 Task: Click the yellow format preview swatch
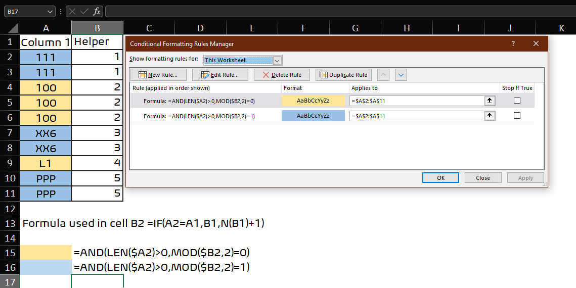(x=314, y=101)
